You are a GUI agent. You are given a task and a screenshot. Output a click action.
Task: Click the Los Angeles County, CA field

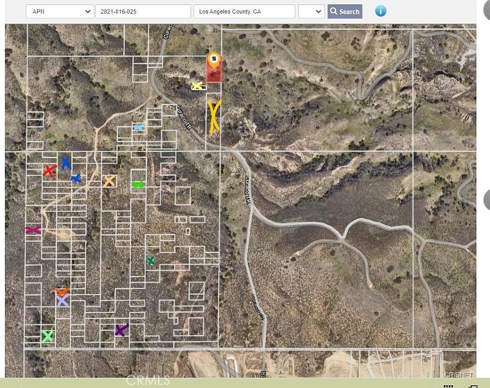click(244, 11)
